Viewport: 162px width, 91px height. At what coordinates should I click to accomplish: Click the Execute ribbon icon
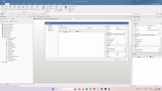(x=19, y=8)
